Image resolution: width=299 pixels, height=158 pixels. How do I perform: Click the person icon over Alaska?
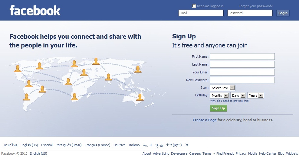coord(18,69)
